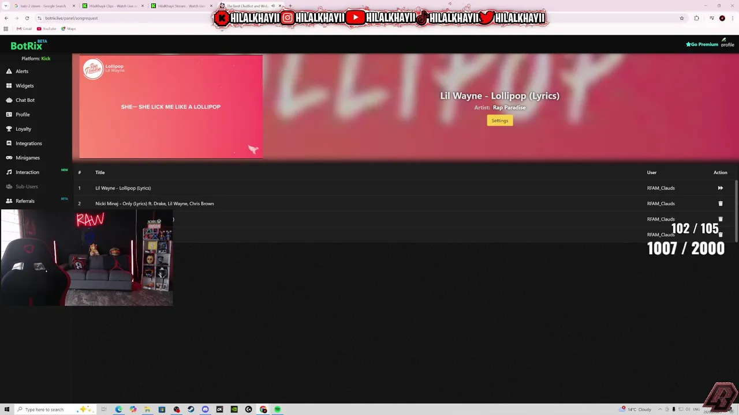This screenshot has width=739, height=415.
Task: View site information icon in address bar
Action: click(39, 18)
